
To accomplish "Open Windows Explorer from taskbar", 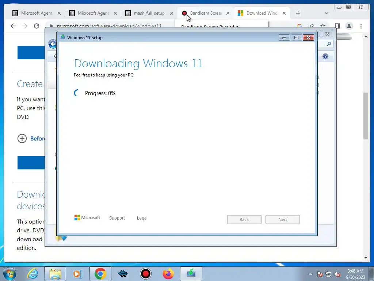I will [55, 274].
